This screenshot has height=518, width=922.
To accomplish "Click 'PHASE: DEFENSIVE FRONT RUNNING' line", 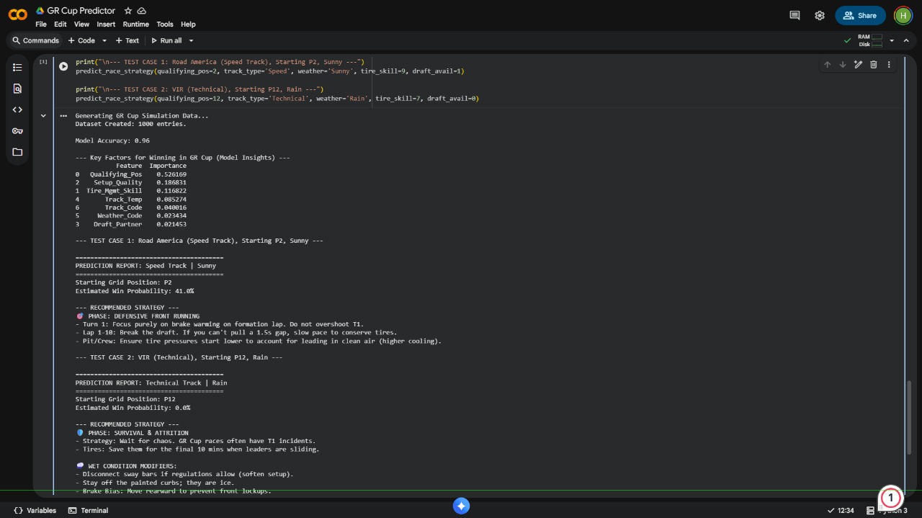I will (138, 316).
